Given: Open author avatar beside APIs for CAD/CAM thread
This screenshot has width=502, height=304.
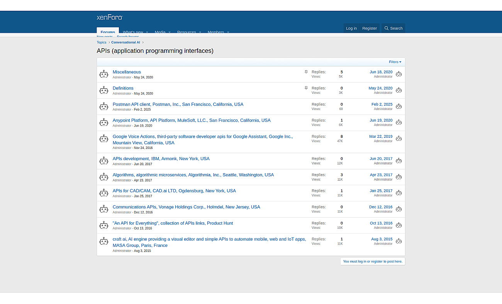Looking at the screenshot, I should [x=103, y=193].
